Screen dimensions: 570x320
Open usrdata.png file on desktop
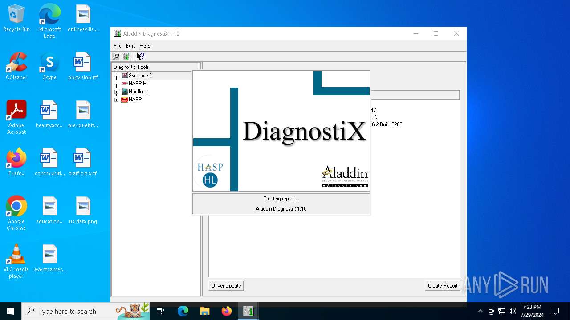tap(83, 211)
